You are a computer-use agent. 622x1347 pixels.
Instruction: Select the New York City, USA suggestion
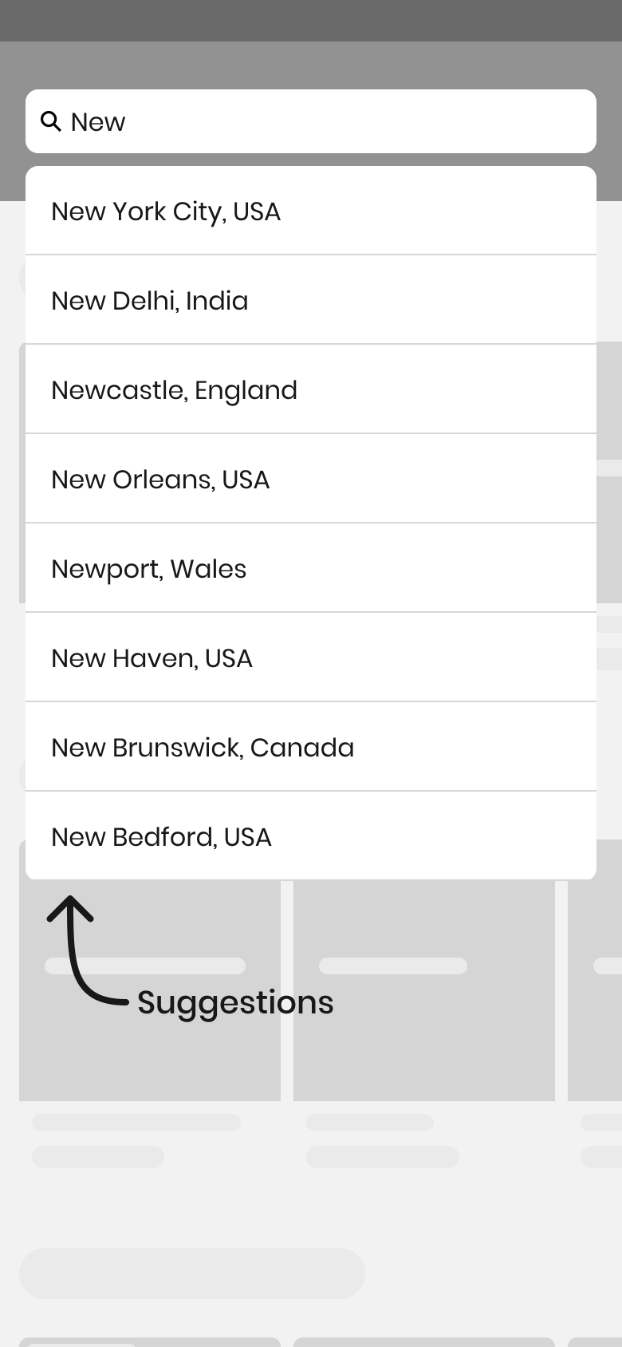pyautogui.click(x=310, y=211)
